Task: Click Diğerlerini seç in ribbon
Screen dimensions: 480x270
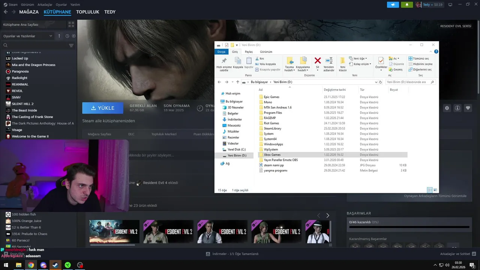Action: coord(420,69)
